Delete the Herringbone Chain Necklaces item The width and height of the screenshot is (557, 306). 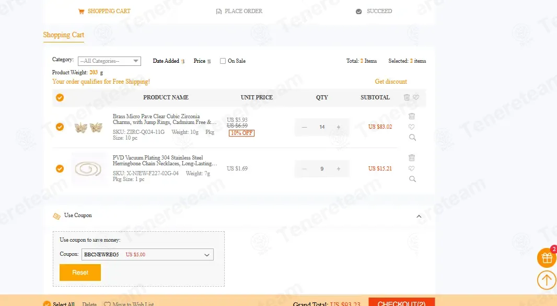click(412, 157)
